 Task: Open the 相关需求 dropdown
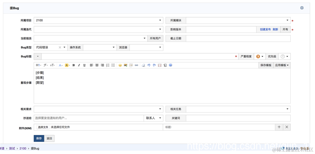tap(98, 109)
